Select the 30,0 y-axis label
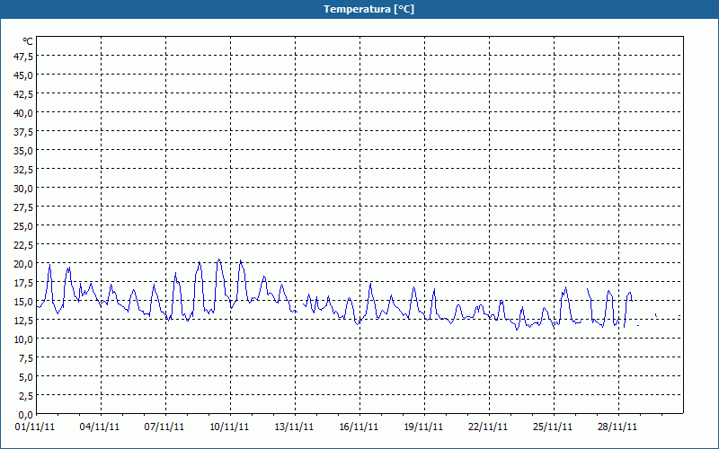 24,189
